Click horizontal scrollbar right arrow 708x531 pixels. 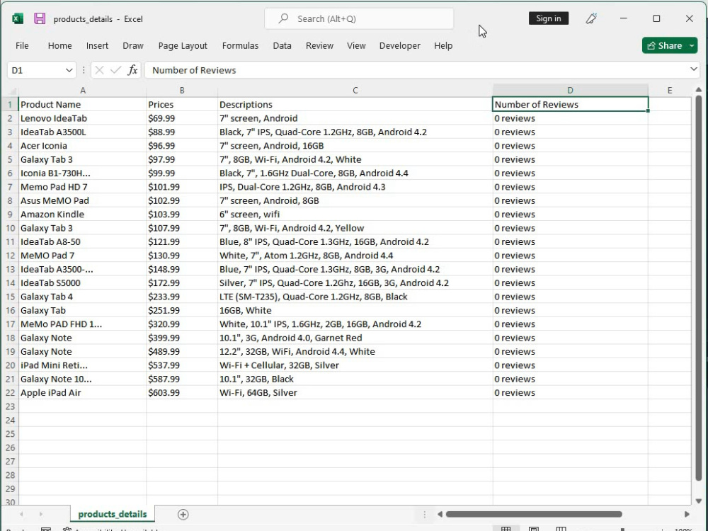pyautogui.click(x=687, y=514)
